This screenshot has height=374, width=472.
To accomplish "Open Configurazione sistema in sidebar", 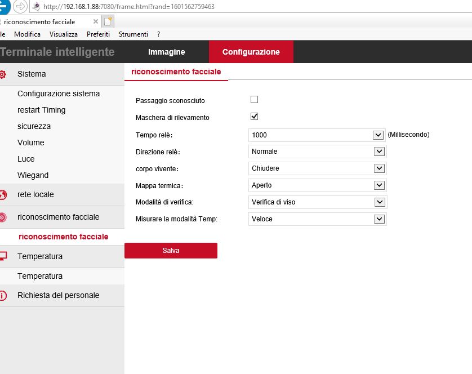I will pyautogui.click(x=59, y=93).
